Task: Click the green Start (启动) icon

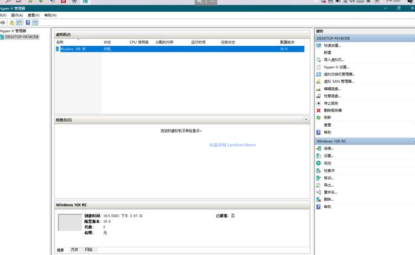Action: [319, 163]
